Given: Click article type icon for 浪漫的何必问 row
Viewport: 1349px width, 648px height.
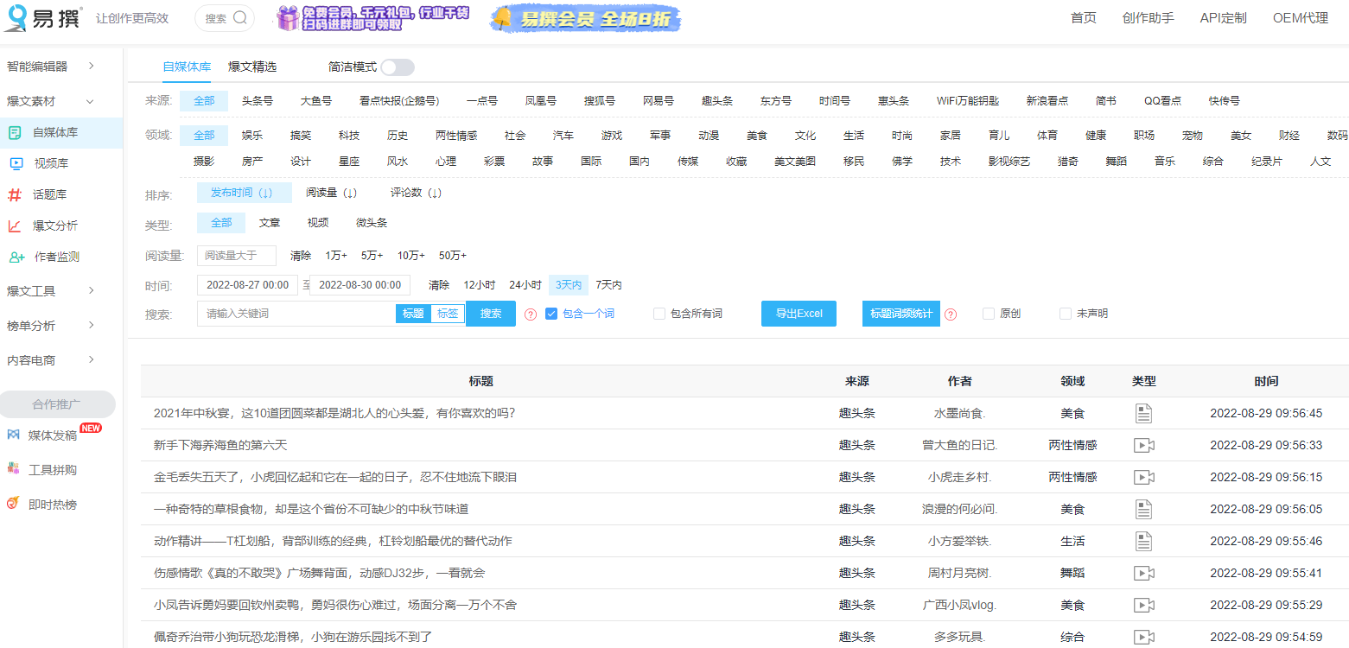Looking at the screenshot, I should pos(1143,509).
